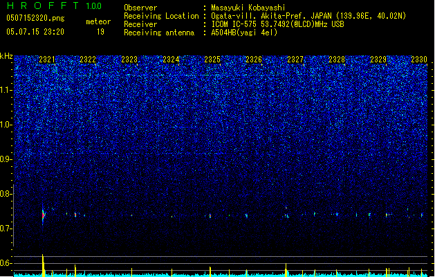Select the 0.6 frequency axis label
Viewport: 435px width, 277px height.
click(x=6, y=263)
